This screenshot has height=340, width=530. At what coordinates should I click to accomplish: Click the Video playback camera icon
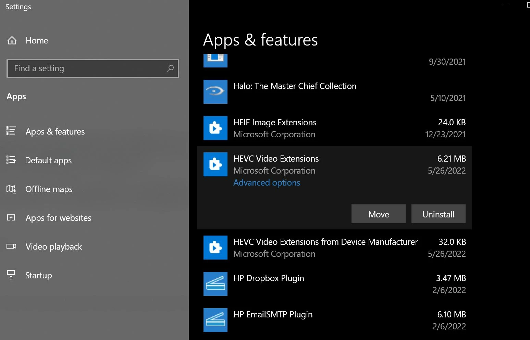click(x=11, y=246)
